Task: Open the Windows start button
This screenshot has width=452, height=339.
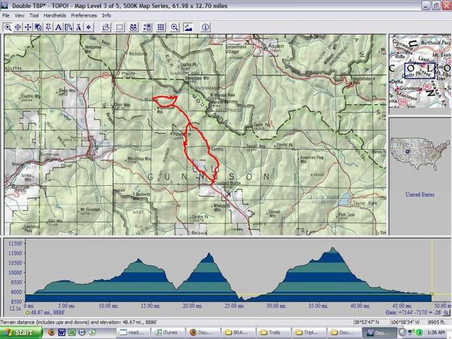Action: click(20, 333)
